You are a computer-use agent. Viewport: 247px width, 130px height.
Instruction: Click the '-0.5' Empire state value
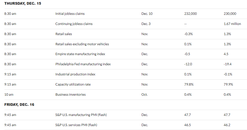point(187,54)
